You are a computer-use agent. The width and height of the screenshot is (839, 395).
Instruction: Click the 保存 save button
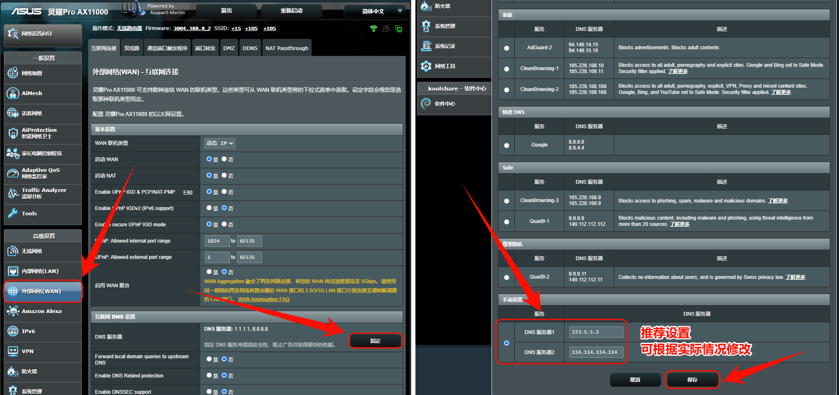(x=692, y=380)
